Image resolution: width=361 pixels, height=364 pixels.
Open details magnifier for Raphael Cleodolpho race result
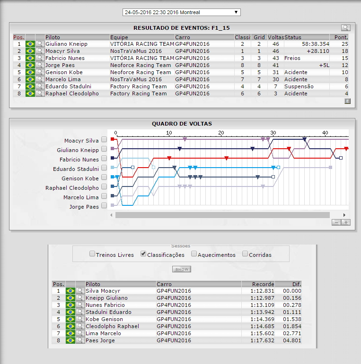point(40,93)
